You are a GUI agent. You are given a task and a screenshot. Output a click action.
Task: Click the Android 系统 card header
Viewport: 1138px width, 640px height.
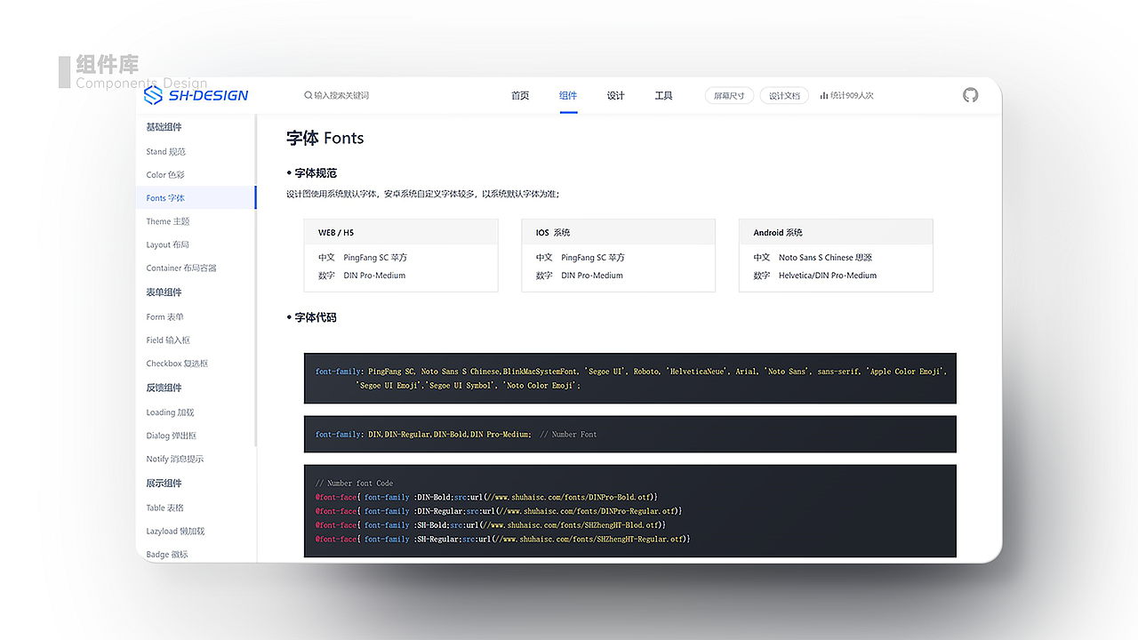click(x=836, y=232)
